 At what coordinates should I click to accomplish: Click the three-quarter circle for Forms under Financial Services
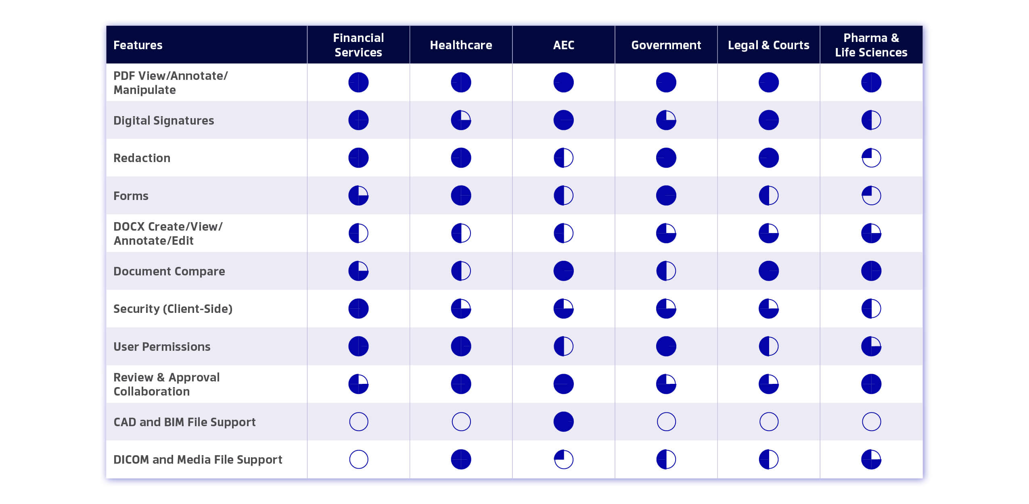point(358,196)
